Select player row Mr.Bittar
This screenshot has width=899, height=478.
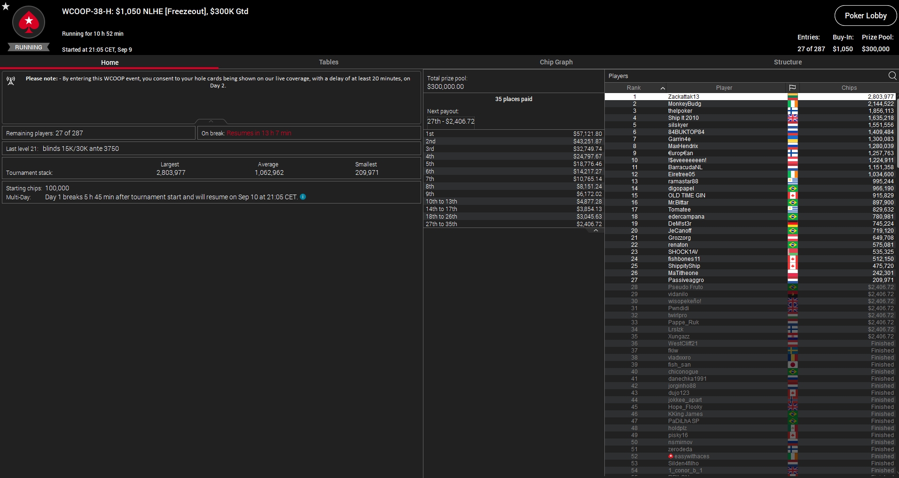[750, 203]
